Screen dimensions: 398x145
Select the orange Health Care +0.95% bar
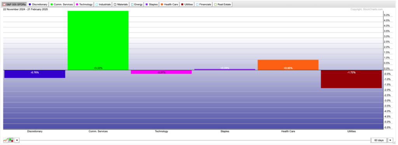coord(288,65)
